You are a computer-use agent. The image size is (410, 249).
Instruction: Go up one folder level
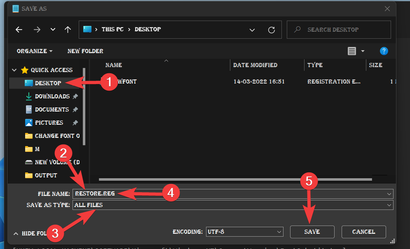point(68,30)
